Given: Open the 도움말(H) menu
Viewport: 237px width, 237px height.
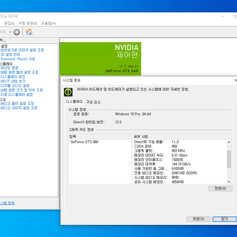Looking at the screenshot, I should (49, 23).
